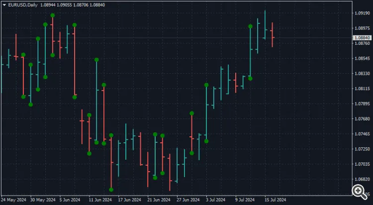The width and height of the screenshot is (373, 205).
Task: Click the 1.06820 price scale value
Action: pyautogui.click(x=362, y=179)
